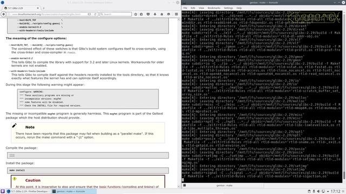Image resolution: width=346 pixels, height=194 pixels.
Task: Go to the Firefox home page
Action: click(x=162, y=14)
